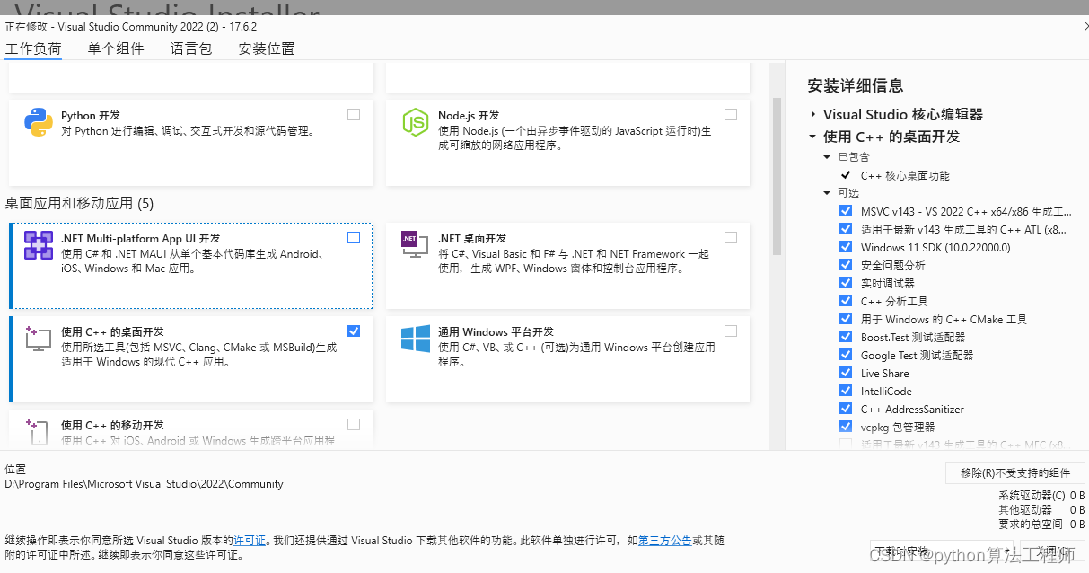
Task: Enable the Node.js 开发 workload checkbox
Action: (731, 114)
